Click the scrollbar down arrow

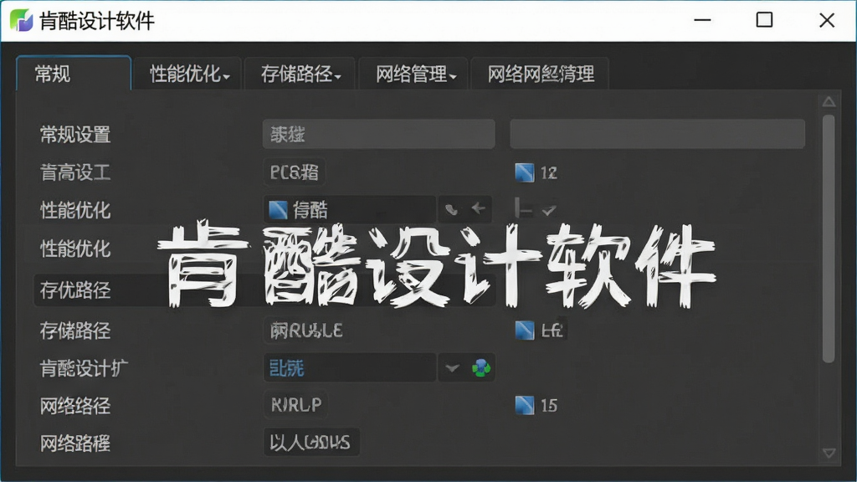829,454
